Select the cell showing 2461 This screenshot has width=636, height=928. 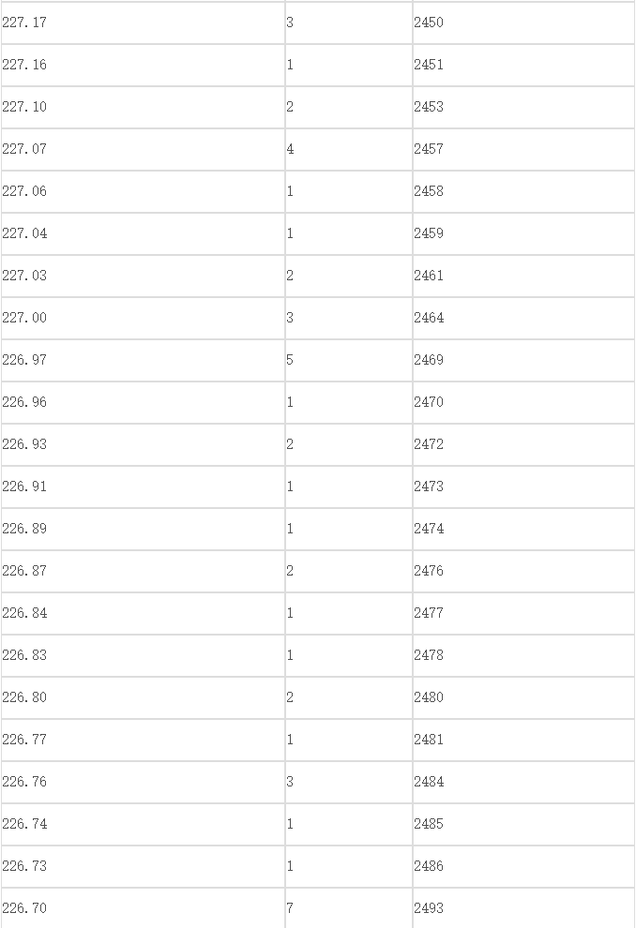pos(523,276)
